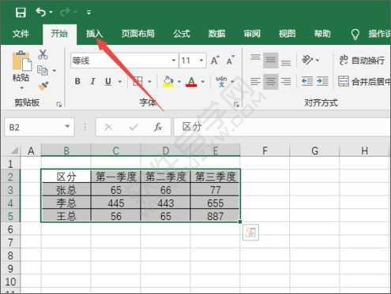Click the formula bar showing 区分
The height and width of the screenshot is (294, 391).
[282, 127]
